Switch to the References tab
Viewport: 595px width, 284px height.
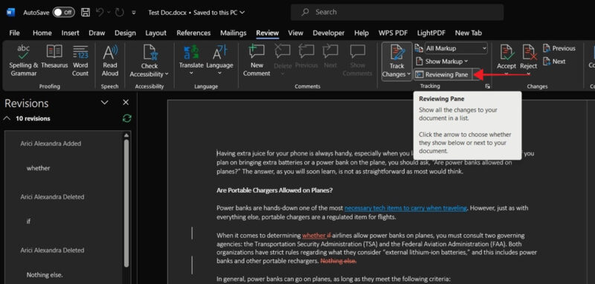[x=193, y=33]
